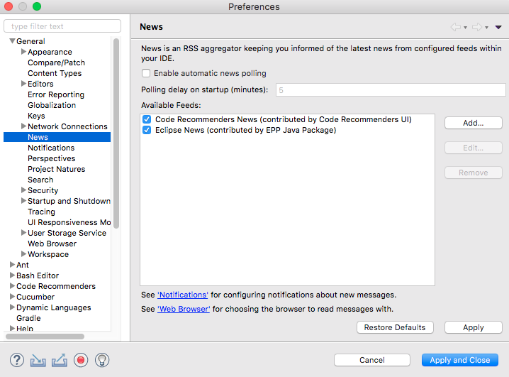509x377 pixels.
Task: Select the News tree item
Action: tap(57, 137)
